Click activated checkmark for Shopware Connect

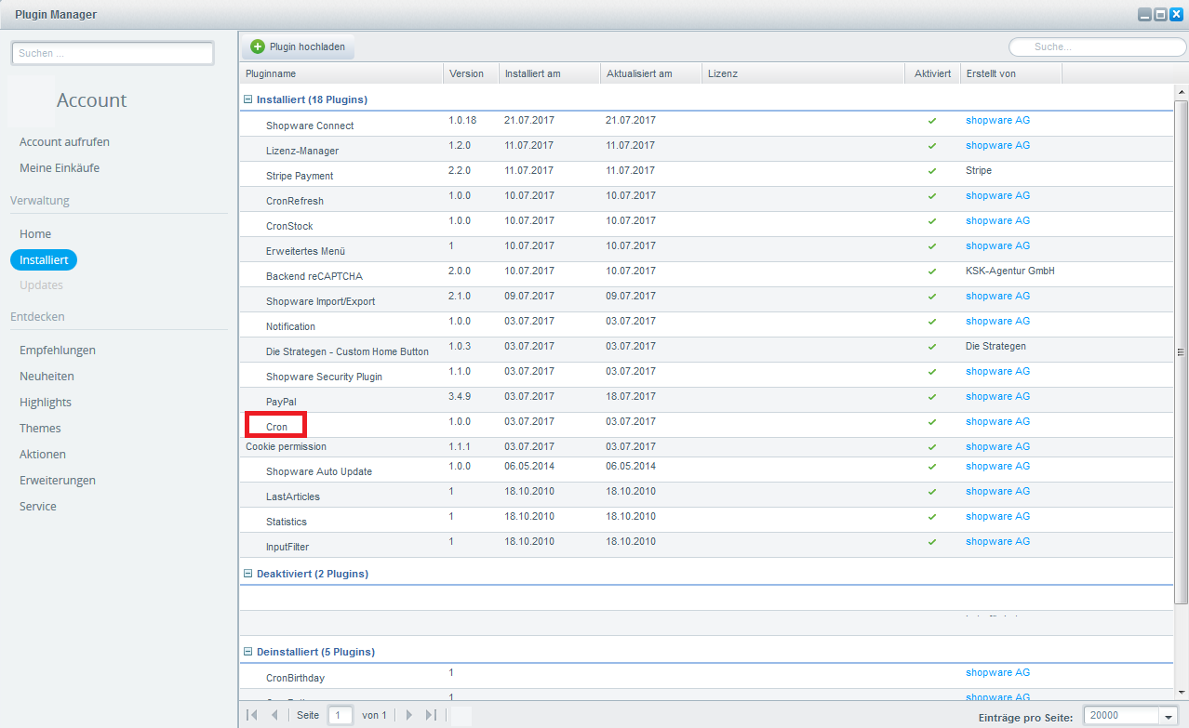[x=932, y=121]
